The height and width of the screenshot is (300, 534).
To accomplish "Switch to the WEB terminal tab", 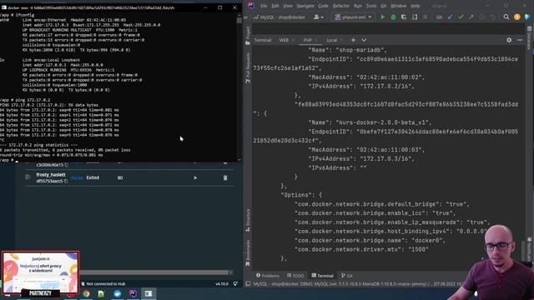I will (x=284, y=40).
